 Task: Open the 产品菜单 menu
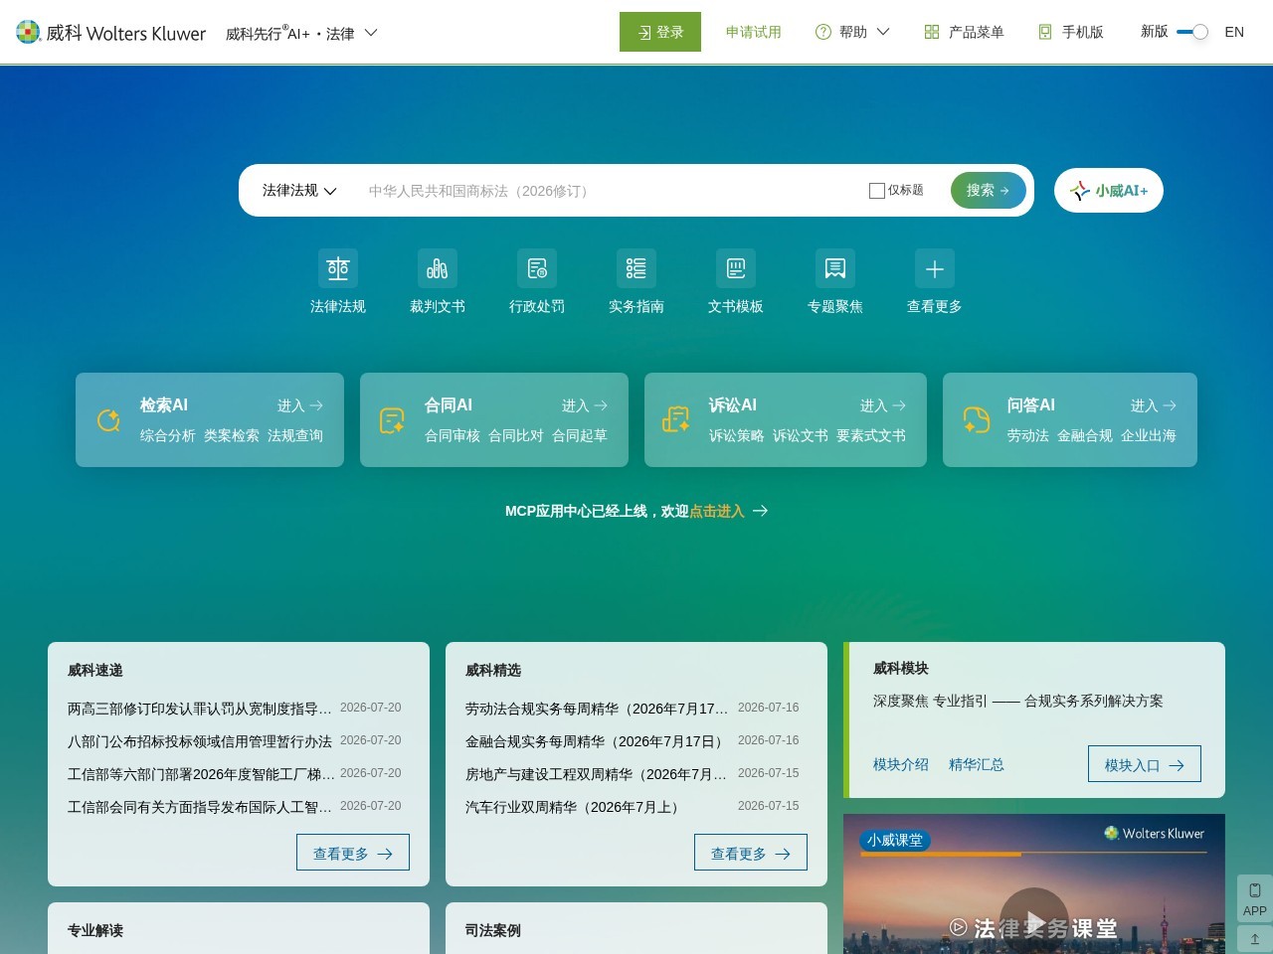(x=965, y=32)
